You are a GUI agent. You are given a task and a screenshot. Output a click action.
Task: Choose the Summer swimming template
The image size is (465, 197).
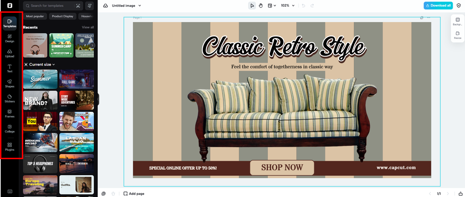coord(40,79)
